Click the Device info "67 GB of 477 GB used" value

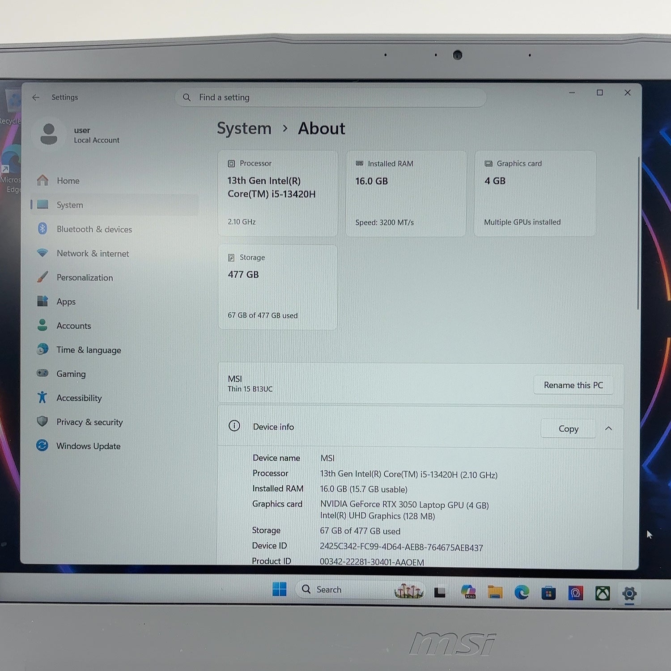360,531
